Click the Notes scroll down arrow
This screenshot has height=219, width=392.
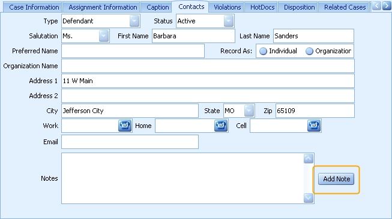point(309,198)
